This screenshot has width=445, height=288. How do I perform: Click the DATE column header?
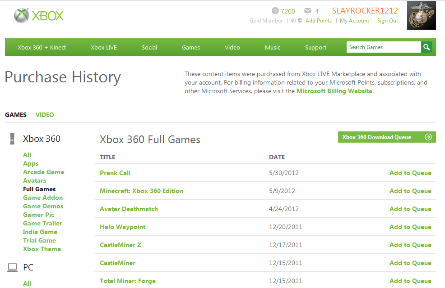(277, 157)
